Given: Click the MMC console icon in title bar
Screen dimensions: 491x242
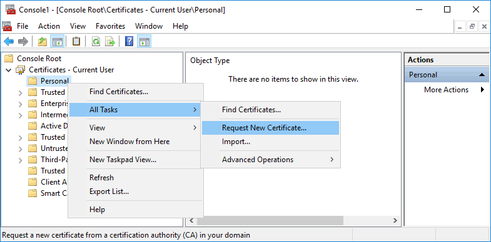Looking at the screenshot, I should coord(11,9).
